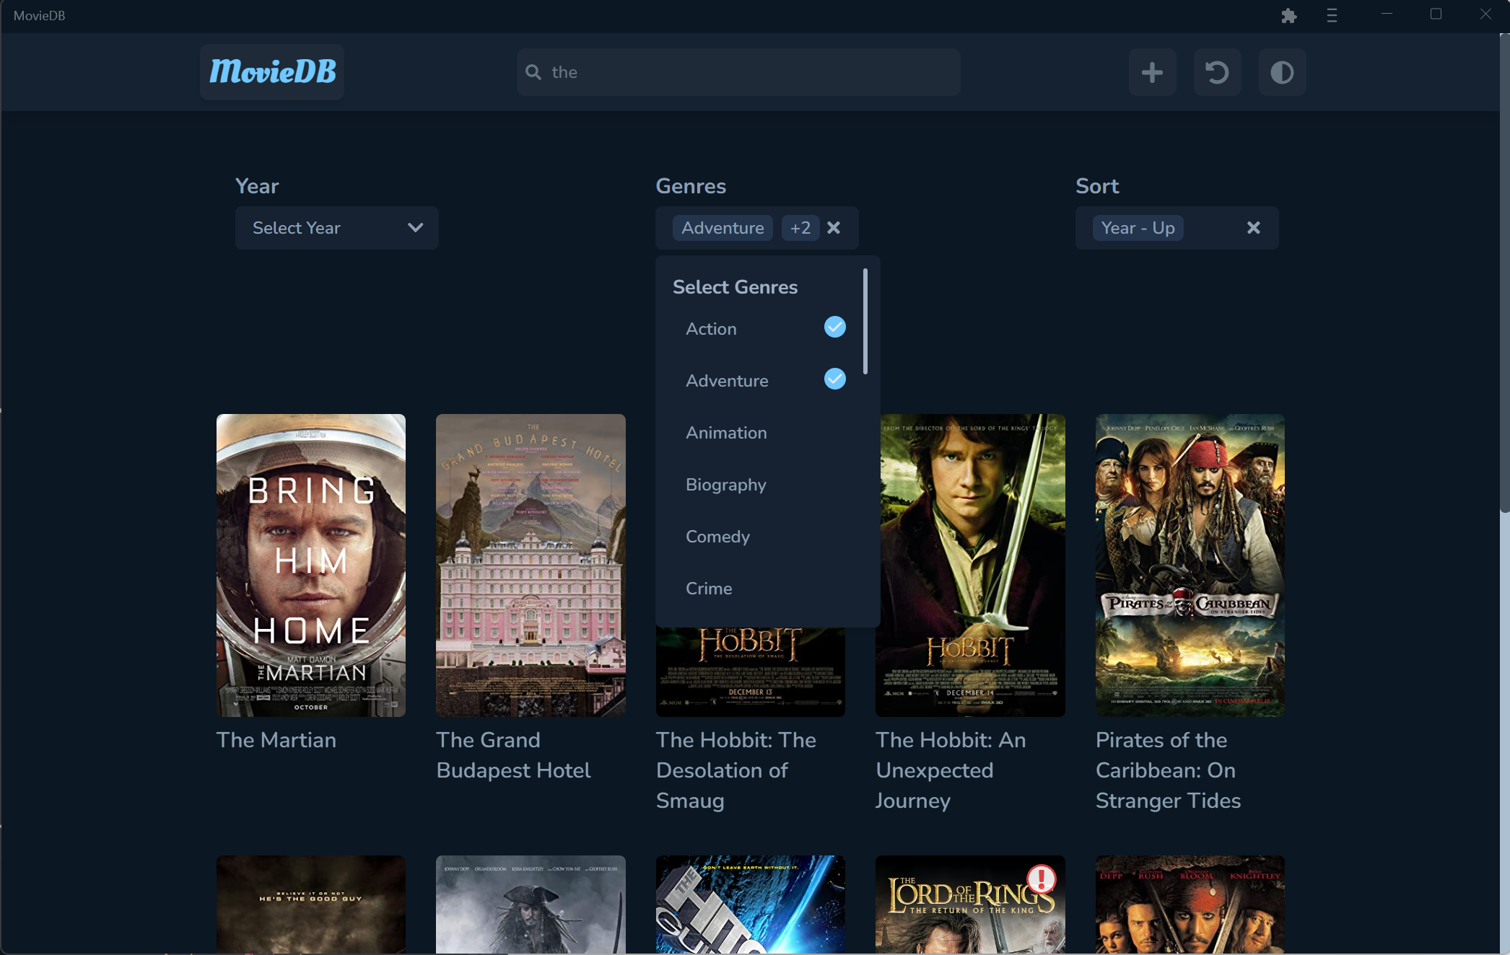
Task: Choose Comedy from the genre list
Action: click(x=717, y=537)
